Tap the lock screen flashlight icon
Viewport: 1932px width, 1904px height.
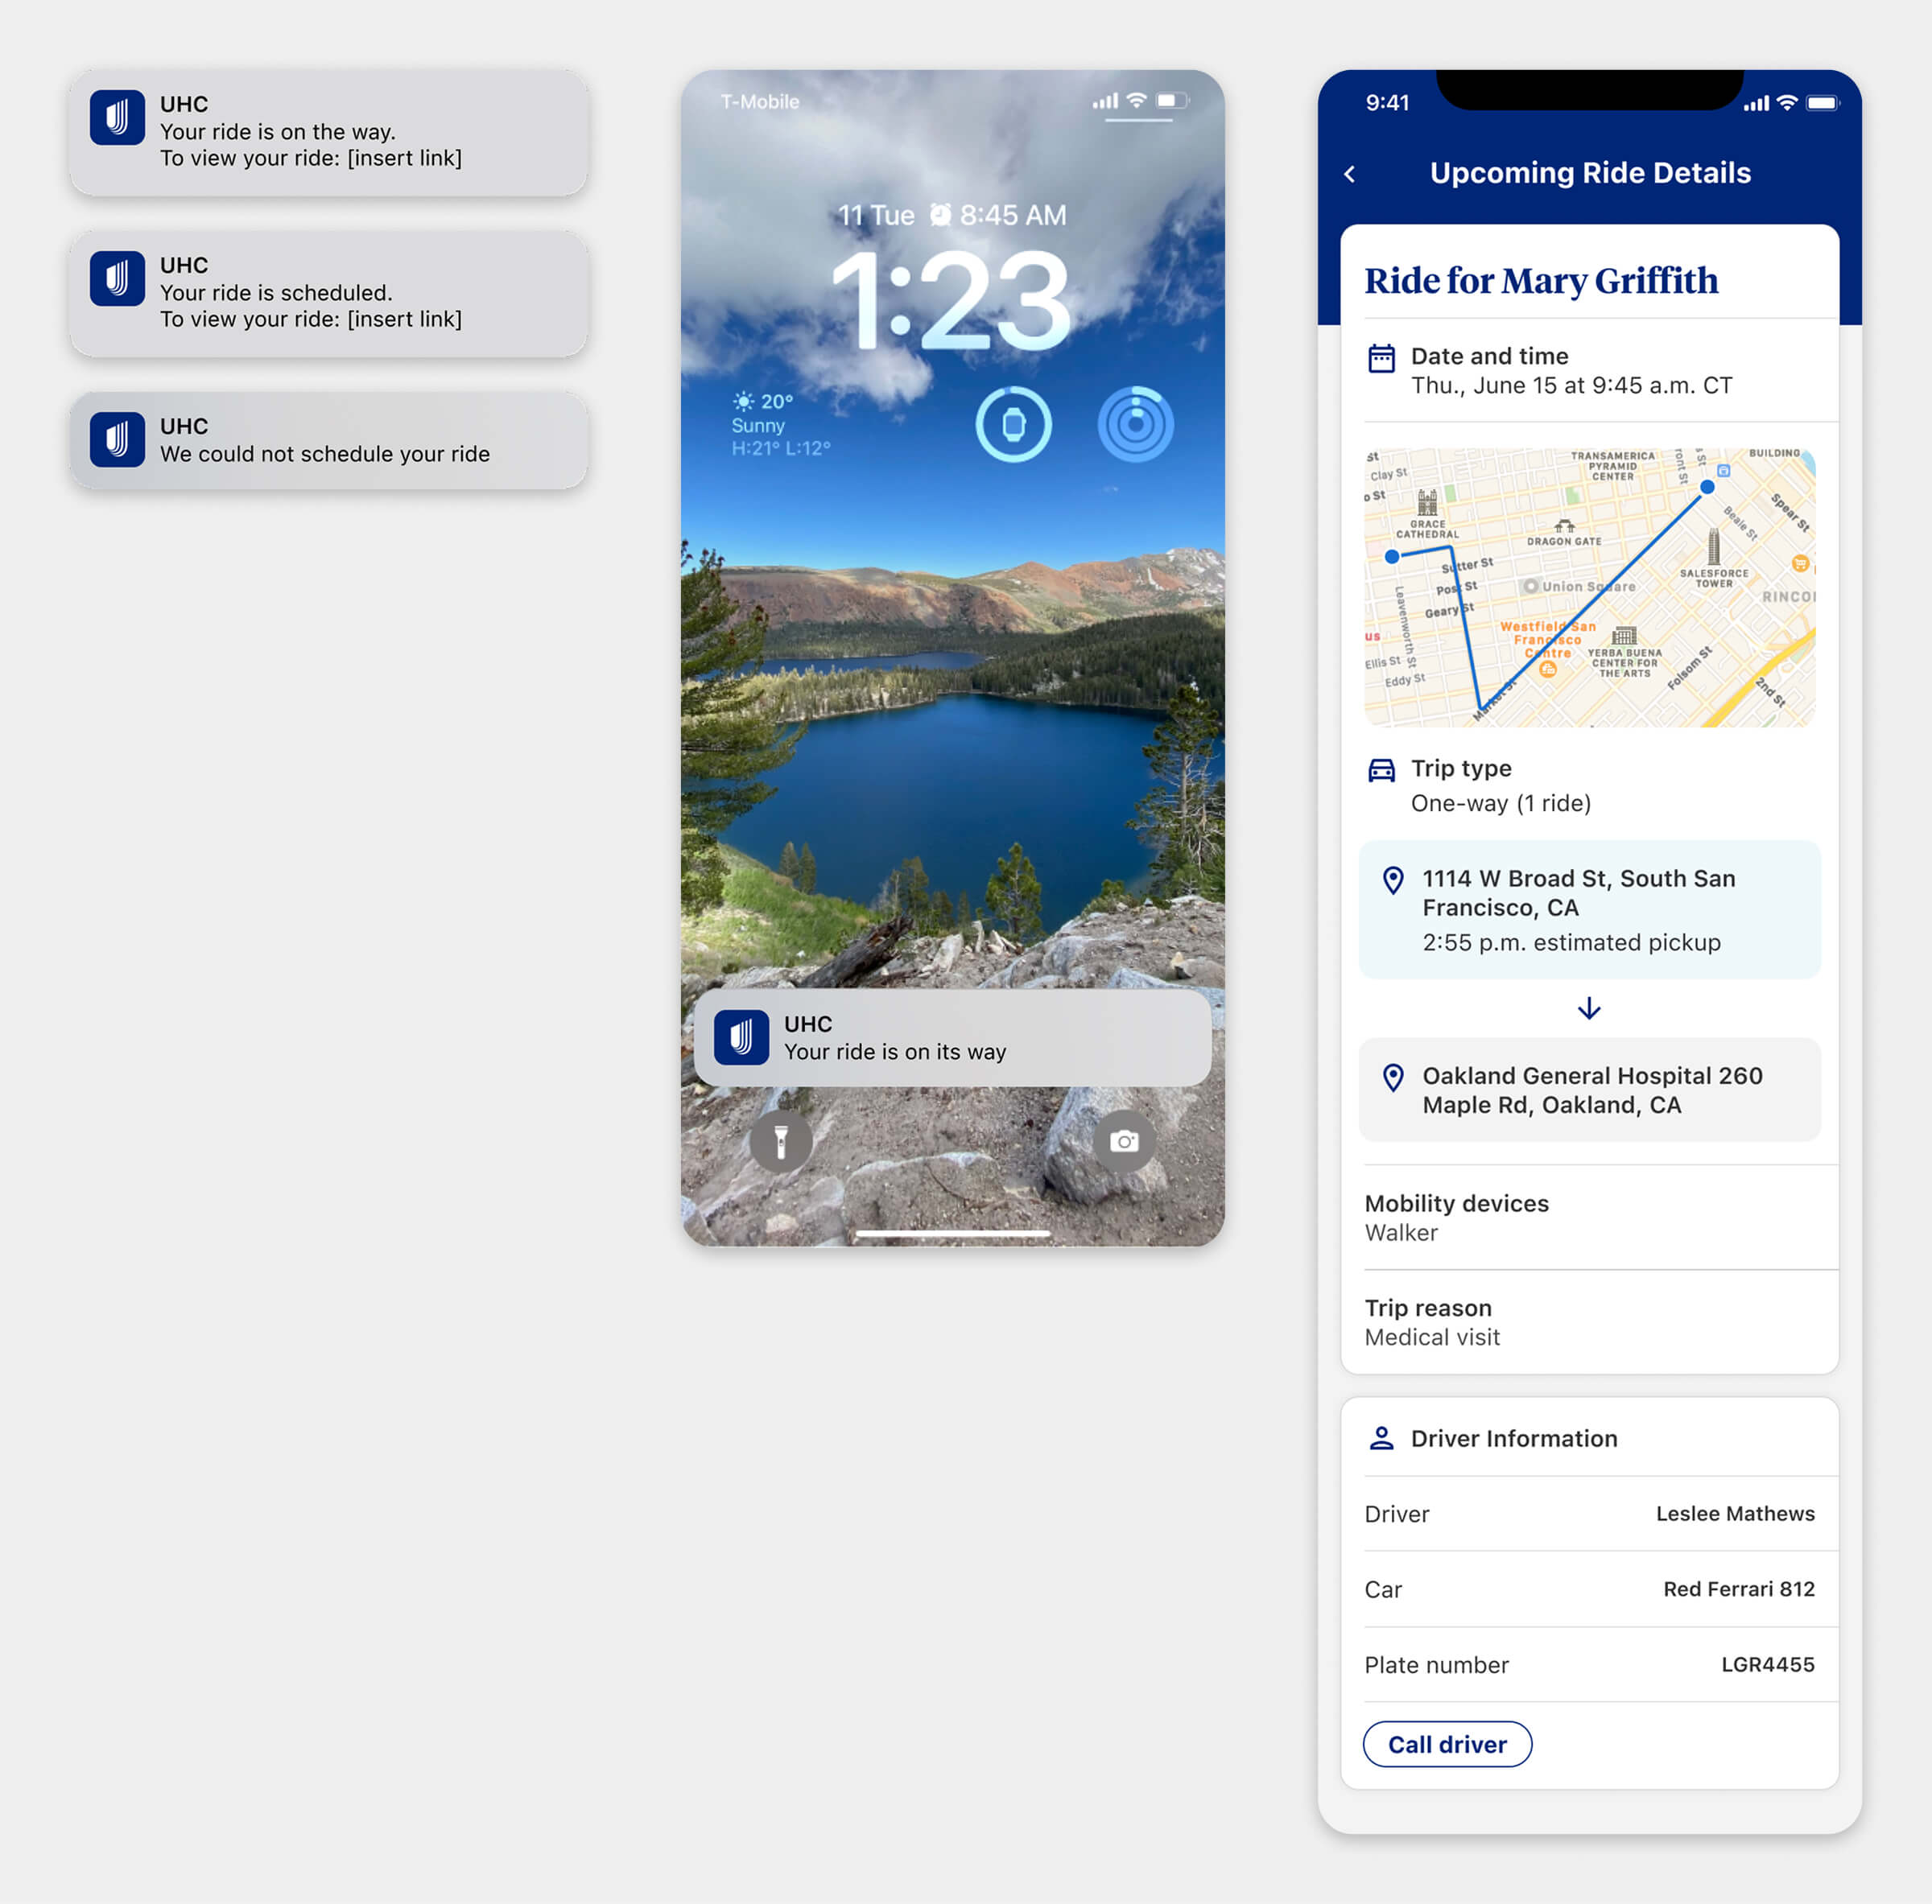pyautogui.click(x=781, y=1140)
